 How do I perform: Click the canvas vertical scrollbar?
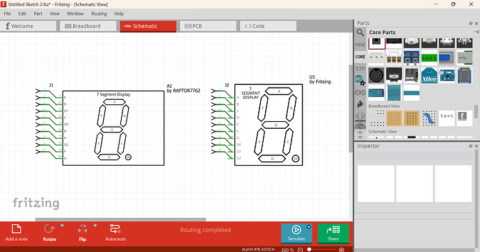[351, 109]
